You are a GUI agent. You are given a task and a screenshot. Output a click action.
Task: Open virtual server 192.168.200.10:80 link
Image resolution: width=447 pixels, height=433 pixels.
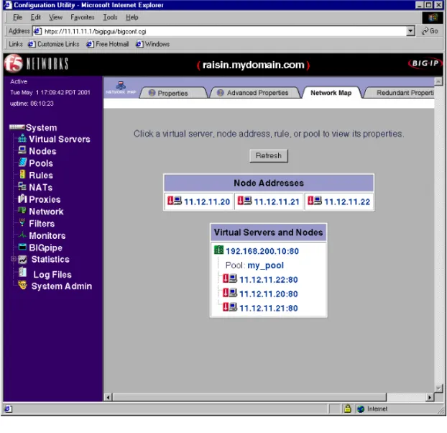[x=262, y=251]
